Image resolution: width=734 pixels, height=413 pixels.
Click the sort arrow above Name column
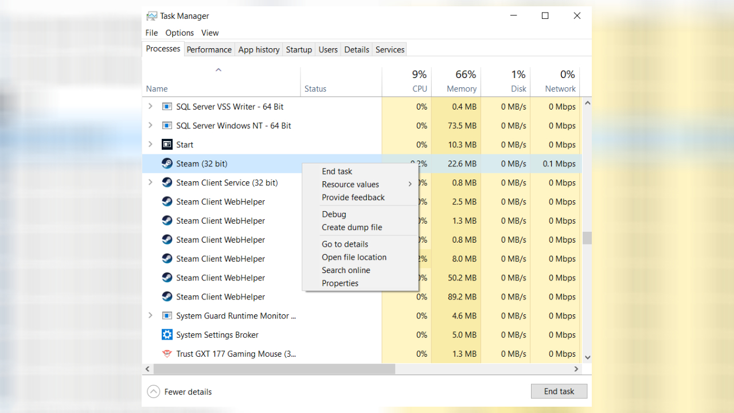click(x=218, y=70)
